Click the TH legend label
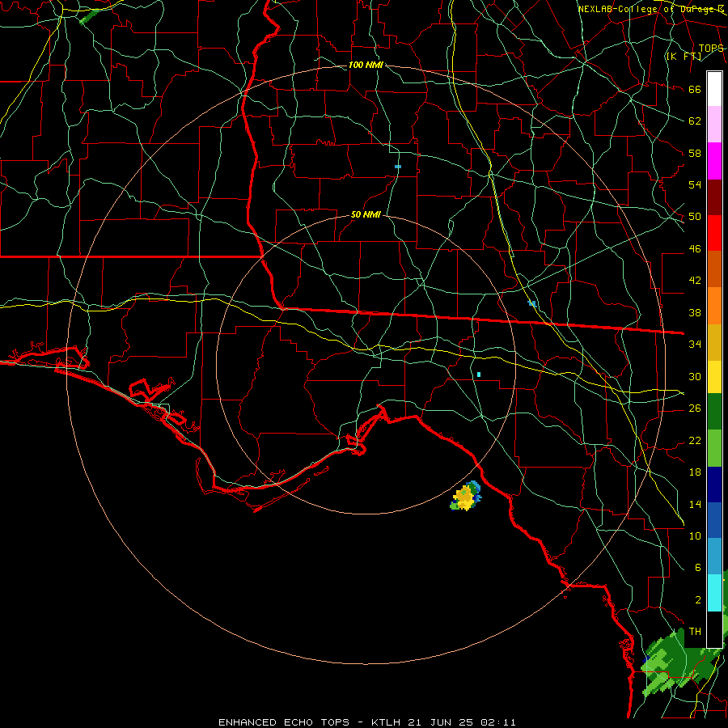The image size is (728, 728). (x=695, y=632)
